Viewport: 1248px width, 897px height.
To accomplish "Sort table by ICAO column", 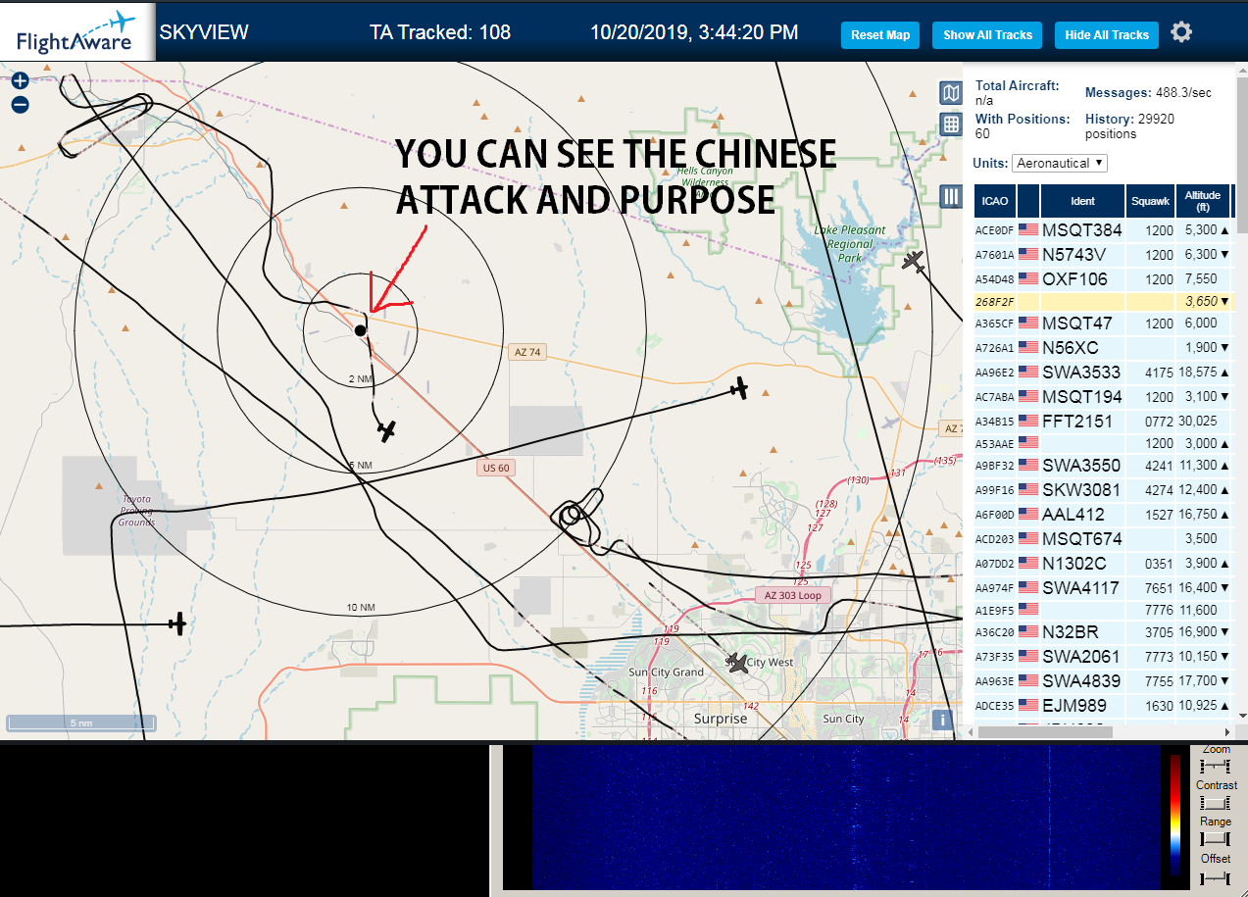I will [x=994, y=201].
